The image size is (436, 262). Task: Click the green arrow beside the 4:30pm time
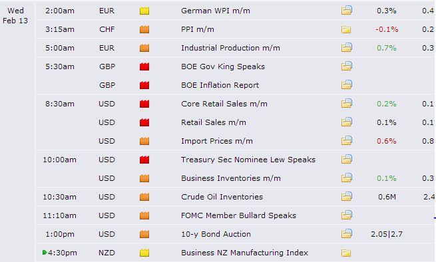pos(45,252)
